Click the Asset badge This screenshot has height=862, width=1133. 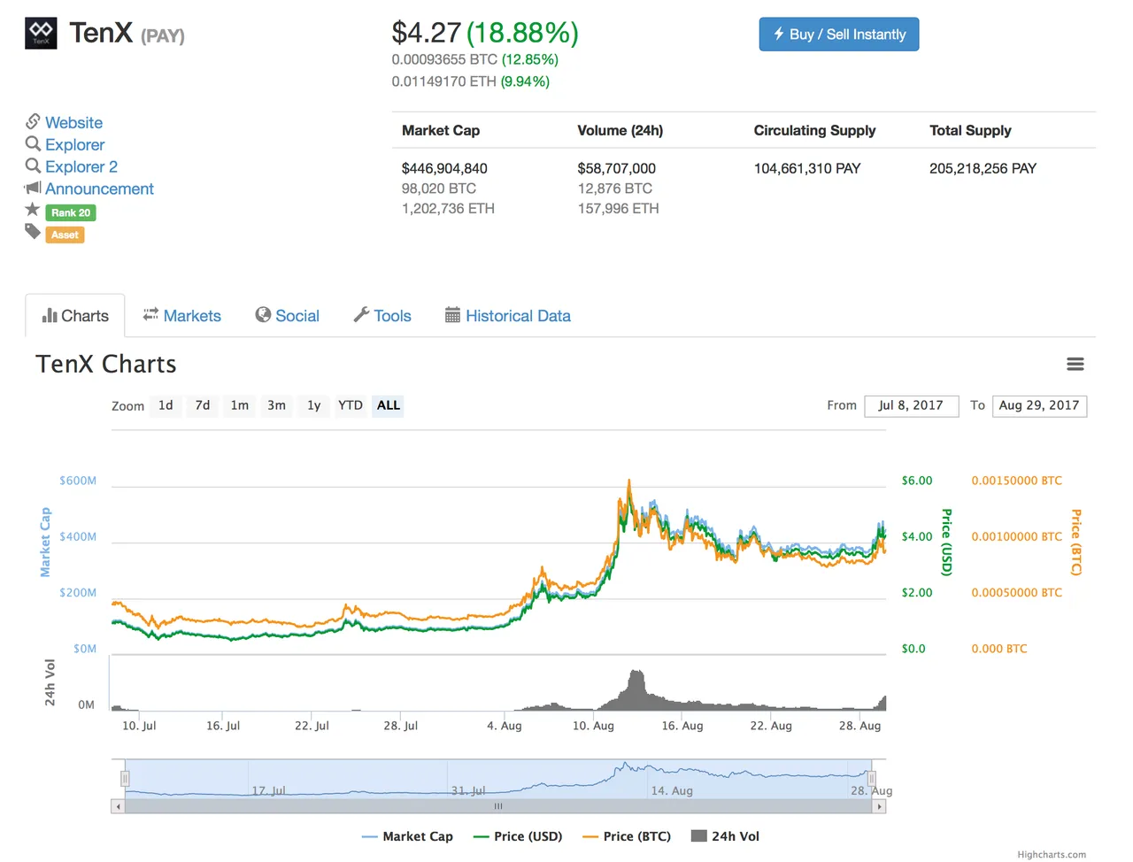point(65,235)
